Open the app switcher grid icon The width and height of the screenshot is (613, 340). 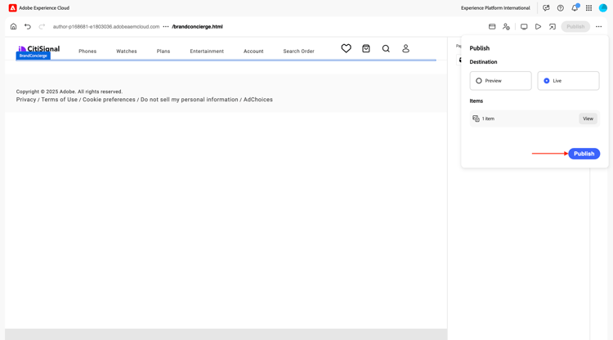click(588, 8)
